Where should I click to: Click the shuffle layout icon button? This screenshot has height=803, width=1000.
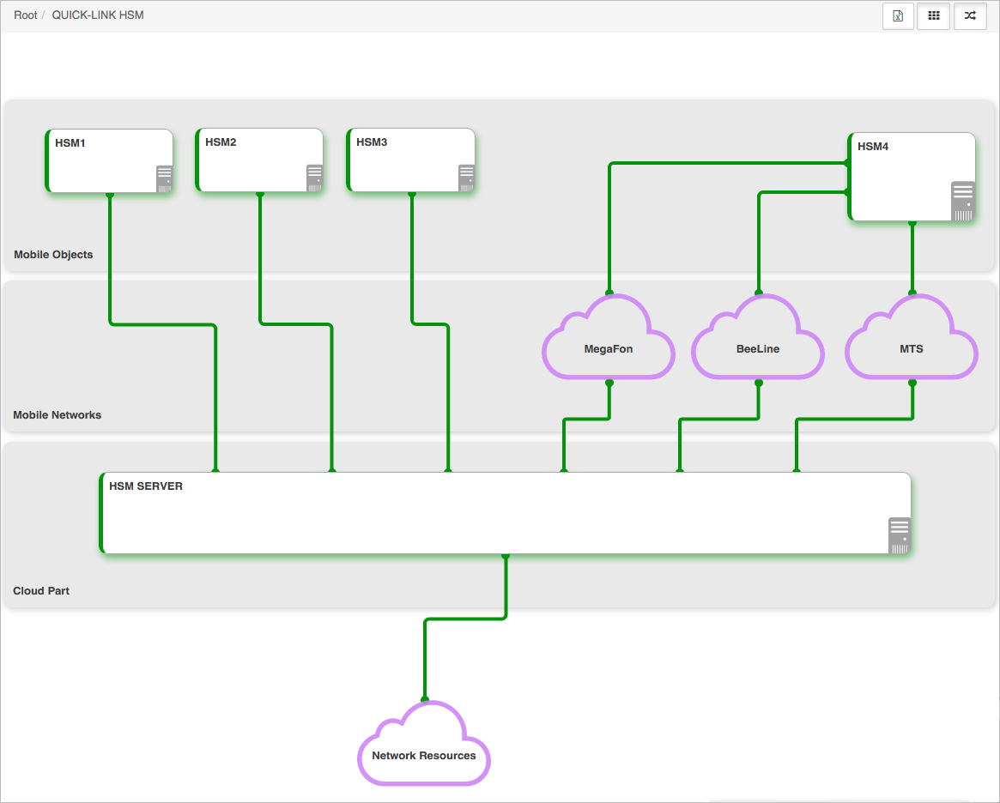[x=970, y=16]
